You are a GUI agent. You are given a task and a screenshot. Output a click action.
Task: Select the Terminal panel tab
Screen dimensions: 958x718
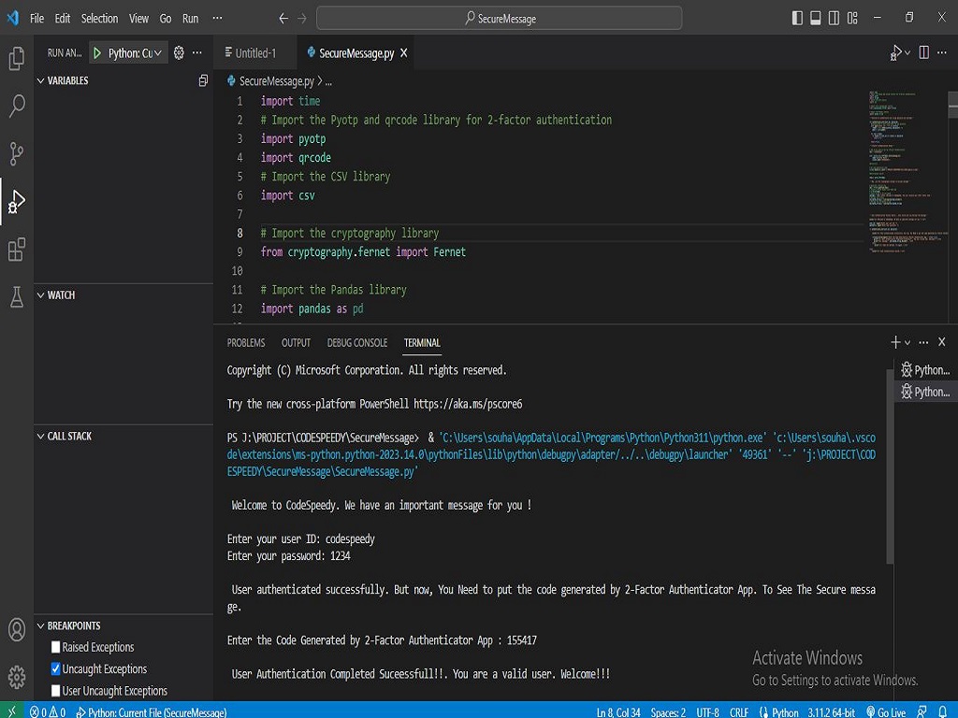(422, 343)
